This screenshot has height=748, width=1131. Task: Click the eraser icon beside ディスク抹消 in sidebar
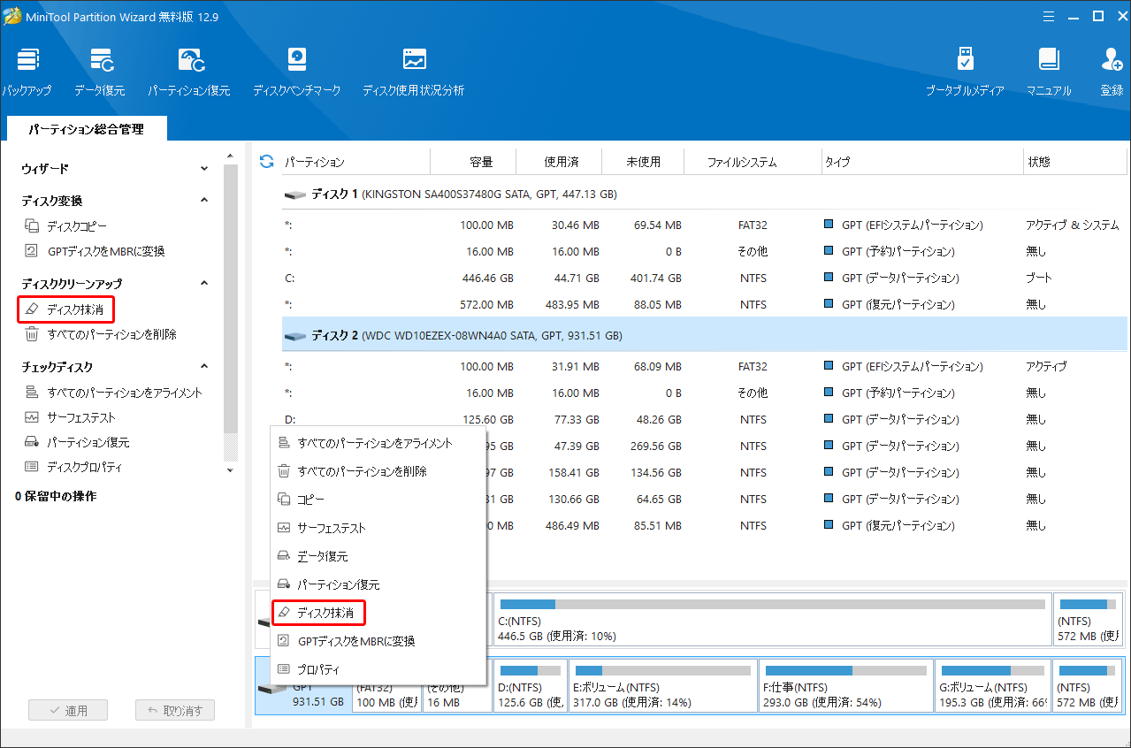pyautogui.click(x=32, y=309)
